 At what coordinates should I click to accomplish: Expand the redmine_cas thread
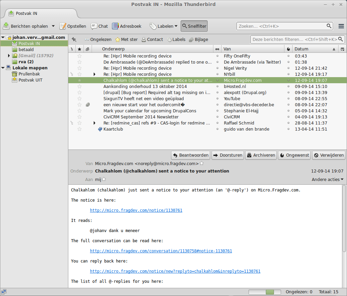point(94,123)
